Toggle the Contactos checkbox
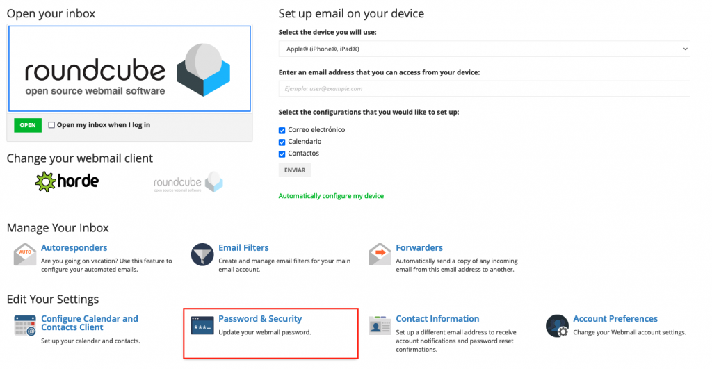The width and height of the screenshot is (712, 369). [282, 154]
